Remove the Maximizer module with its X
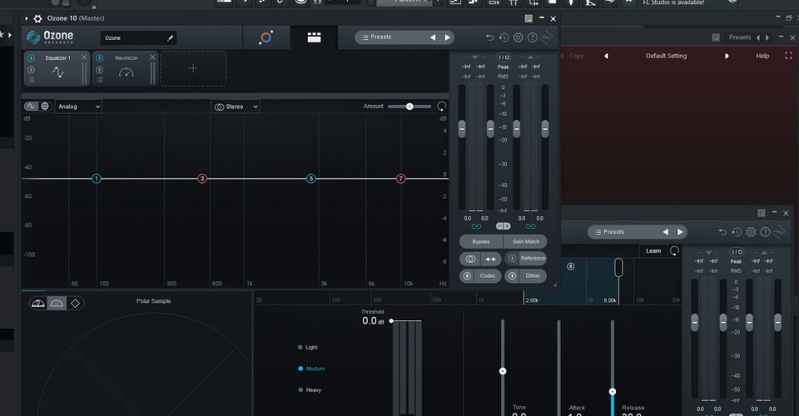 pos(152,57)
